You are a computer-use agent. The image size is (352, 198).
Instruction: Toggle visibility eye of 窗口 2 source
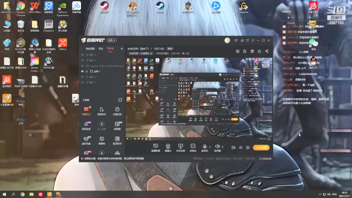point(82,77)
